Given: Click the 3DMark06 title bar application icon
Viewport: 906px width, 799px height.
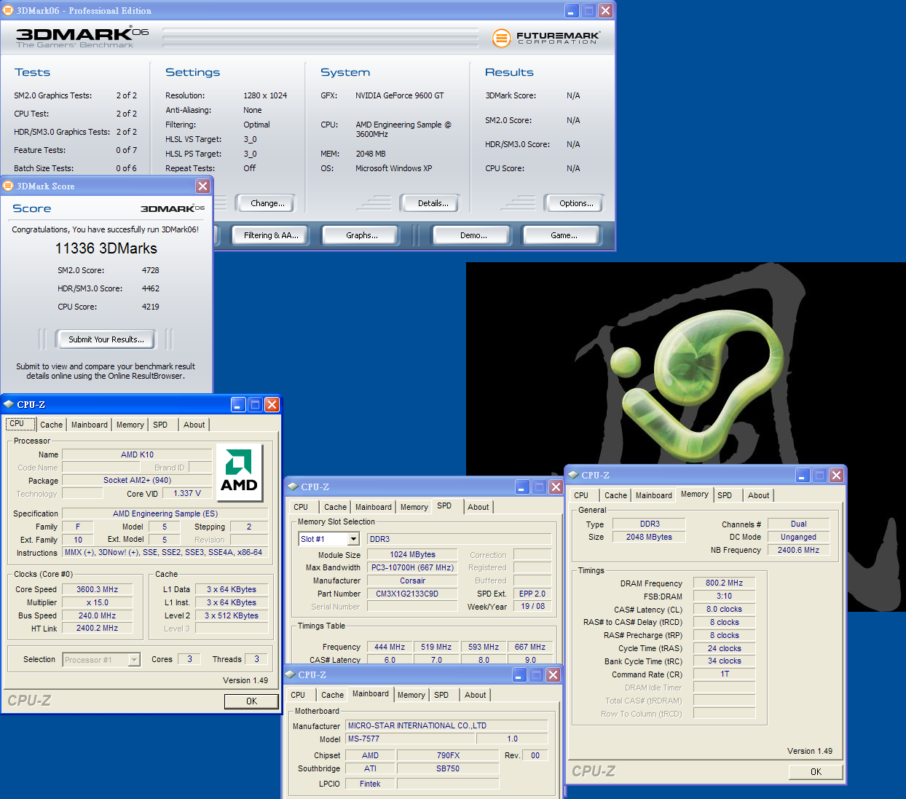Looking at the screenshot, I should [x=8, y=10].
